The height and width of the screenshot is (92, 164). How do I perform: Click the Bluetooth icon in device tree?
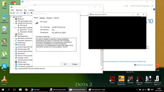pos(16,19)
